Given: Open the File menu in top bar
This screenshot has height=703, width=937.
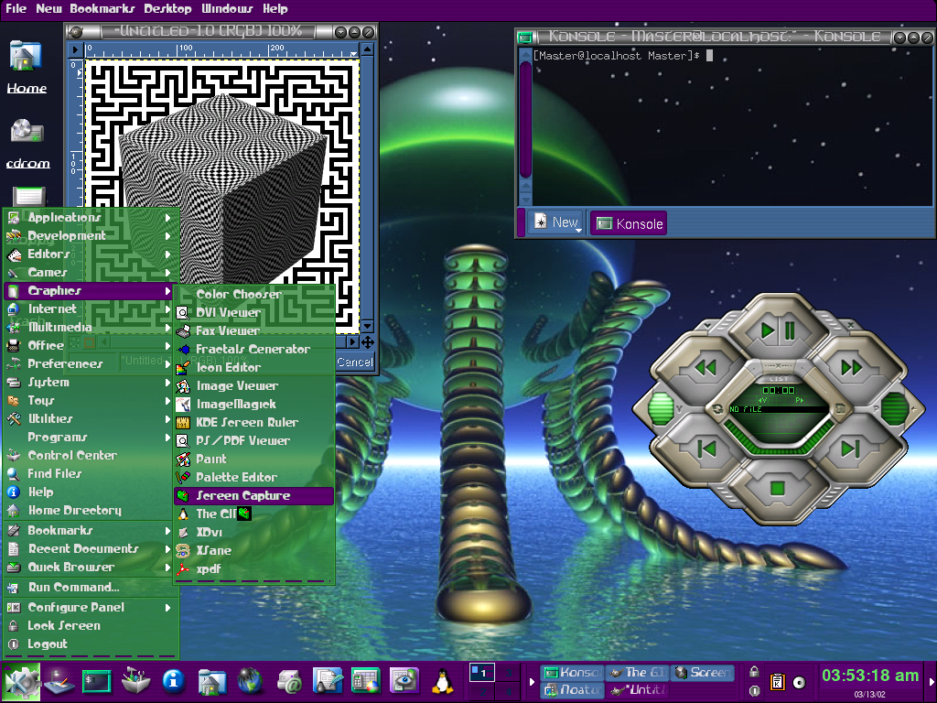Looking at the screenshot, I should coord(16,9).
